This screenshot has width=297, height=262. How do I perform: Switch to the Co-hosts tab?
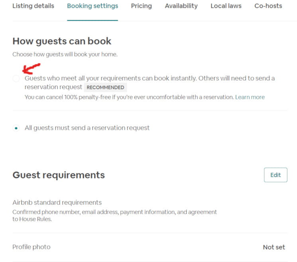[268, 6]
